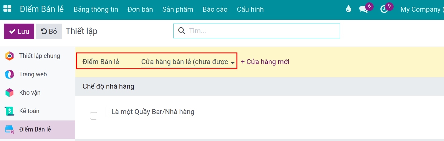The width and height of the screenshot is (444, 141).
Task: Click the Là một Quầy Bar/Nhà hàng label
Action: (x=153, y=112)
